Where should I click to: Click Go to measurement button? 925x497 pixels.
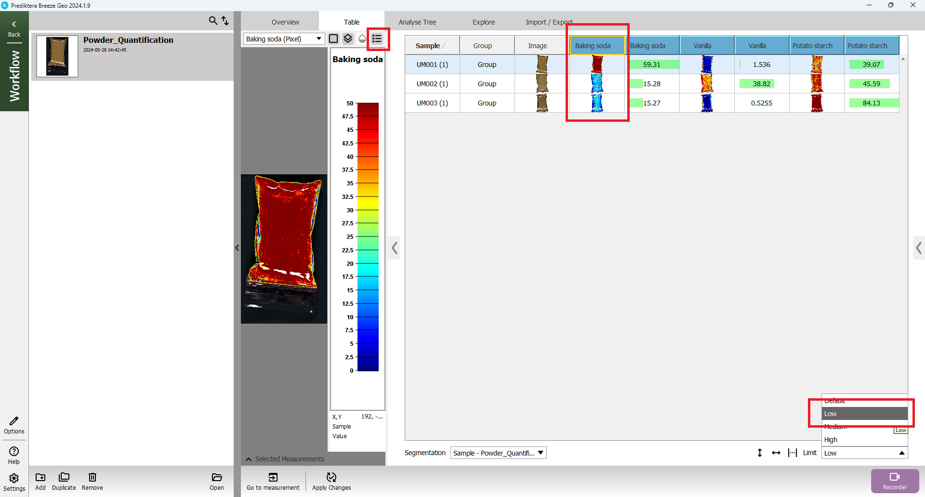point(273,481)
